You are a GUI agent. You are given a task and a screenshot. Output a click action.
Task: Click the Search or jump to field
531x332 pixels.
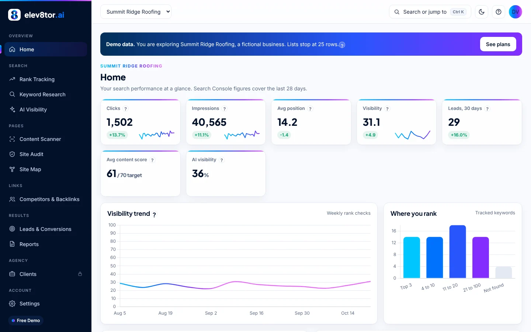coord(430,12)
